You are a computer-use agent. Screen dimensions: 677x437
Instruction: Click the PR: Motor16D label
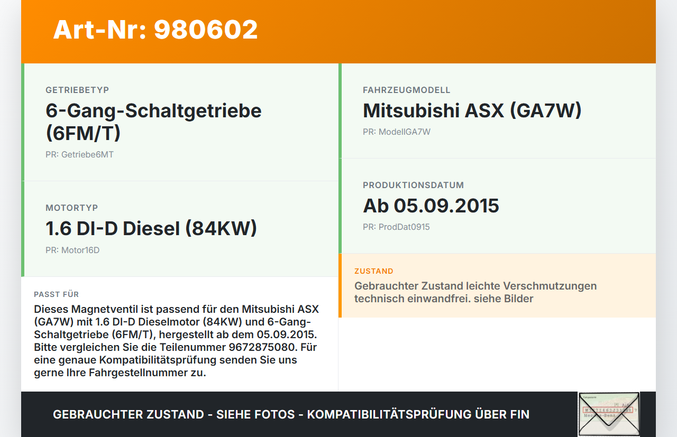click(72, 249)
